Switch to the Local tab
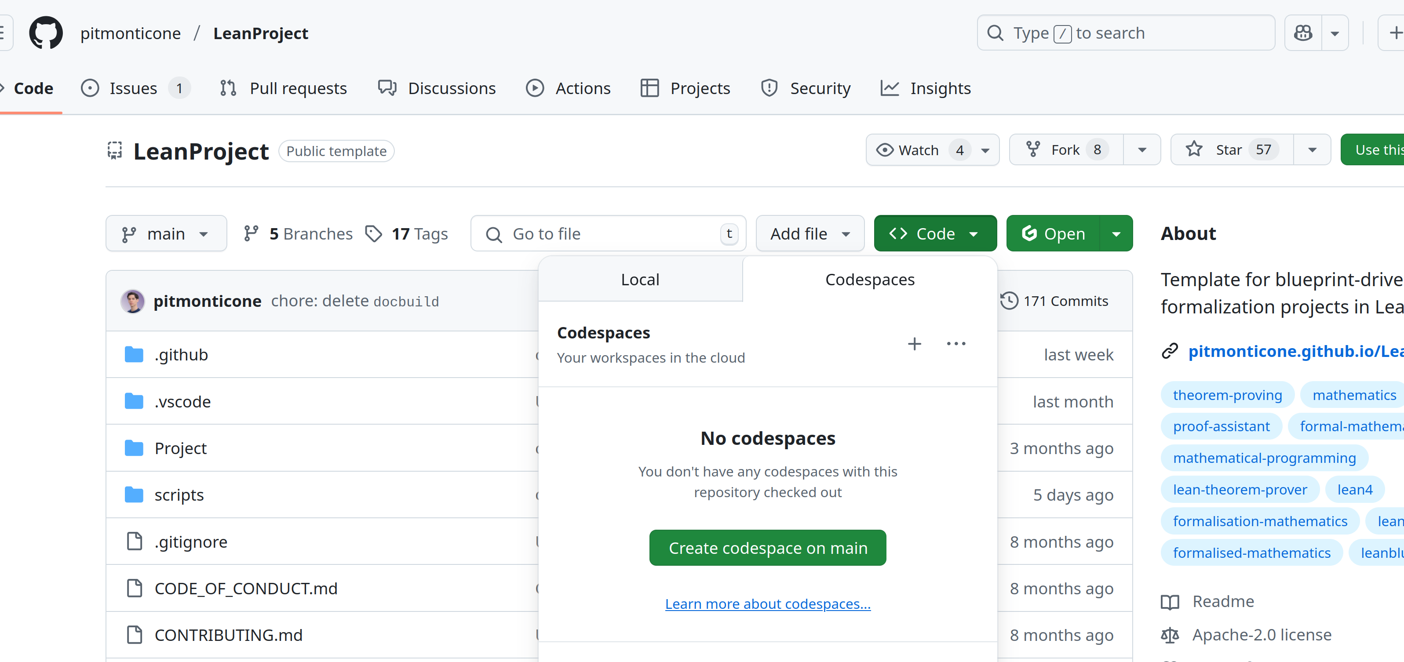The width and height of the screenshot is (1404, 662). pos(640,280)
